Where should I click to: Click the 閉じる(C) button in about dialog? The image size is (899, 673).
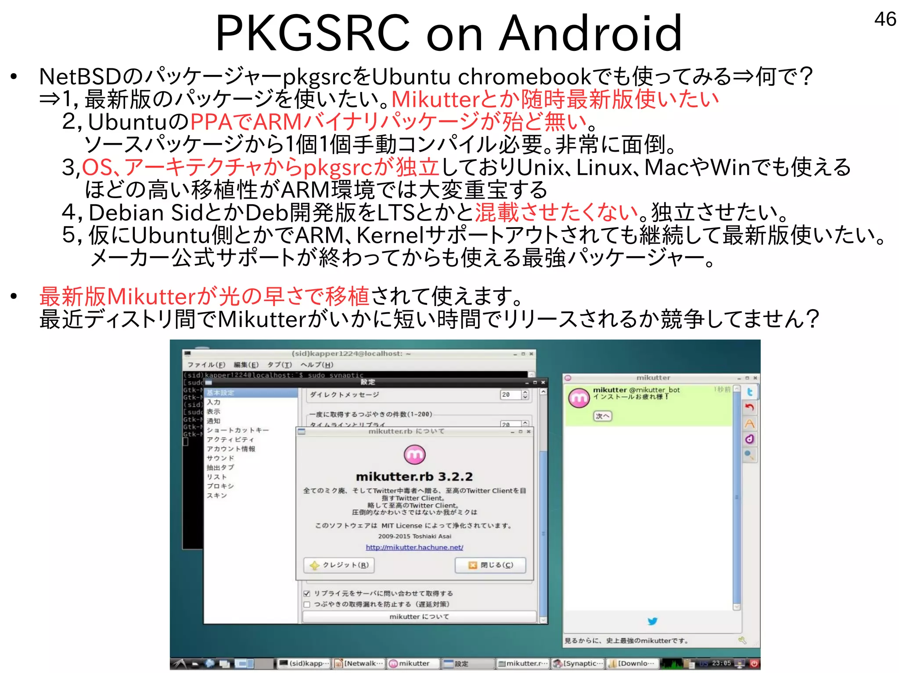[x=490, y=565]
